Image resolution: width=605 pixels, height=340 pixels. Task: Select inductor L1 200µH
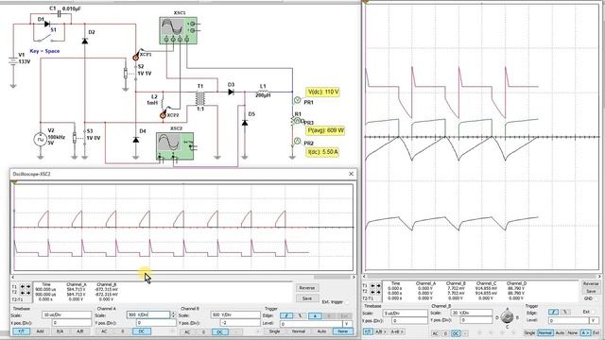coord(263,92)
